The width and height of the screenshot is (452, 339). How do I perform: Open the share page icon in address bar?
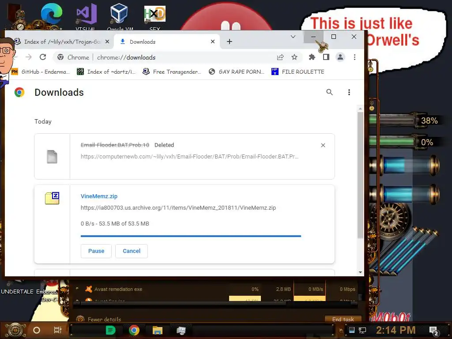coord(280,57)
